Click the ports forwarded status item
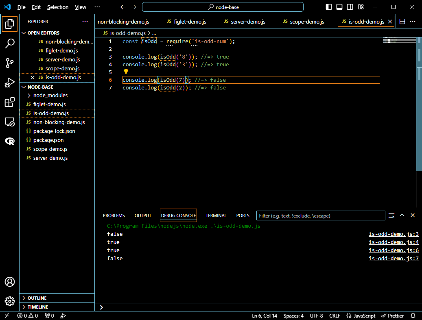422x320 pixels. (50, 316)
